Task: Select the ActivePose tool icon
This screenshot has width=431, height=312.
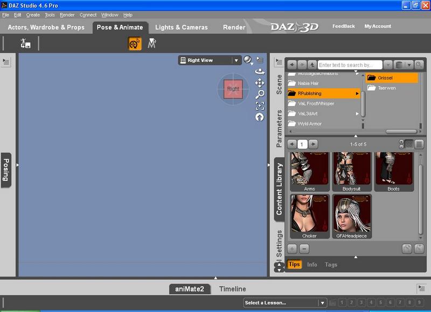Action: click(x=152, y=44)
